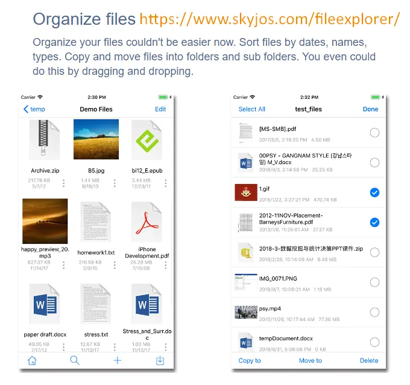The image size is (410, 385).
Task: Open more options for B5.jpg
Action: click(115, 183)
